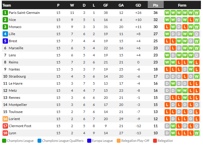Click Lyon's red rank 18 badge
This screenshot has height=146, width=203.
pos(5,133)
